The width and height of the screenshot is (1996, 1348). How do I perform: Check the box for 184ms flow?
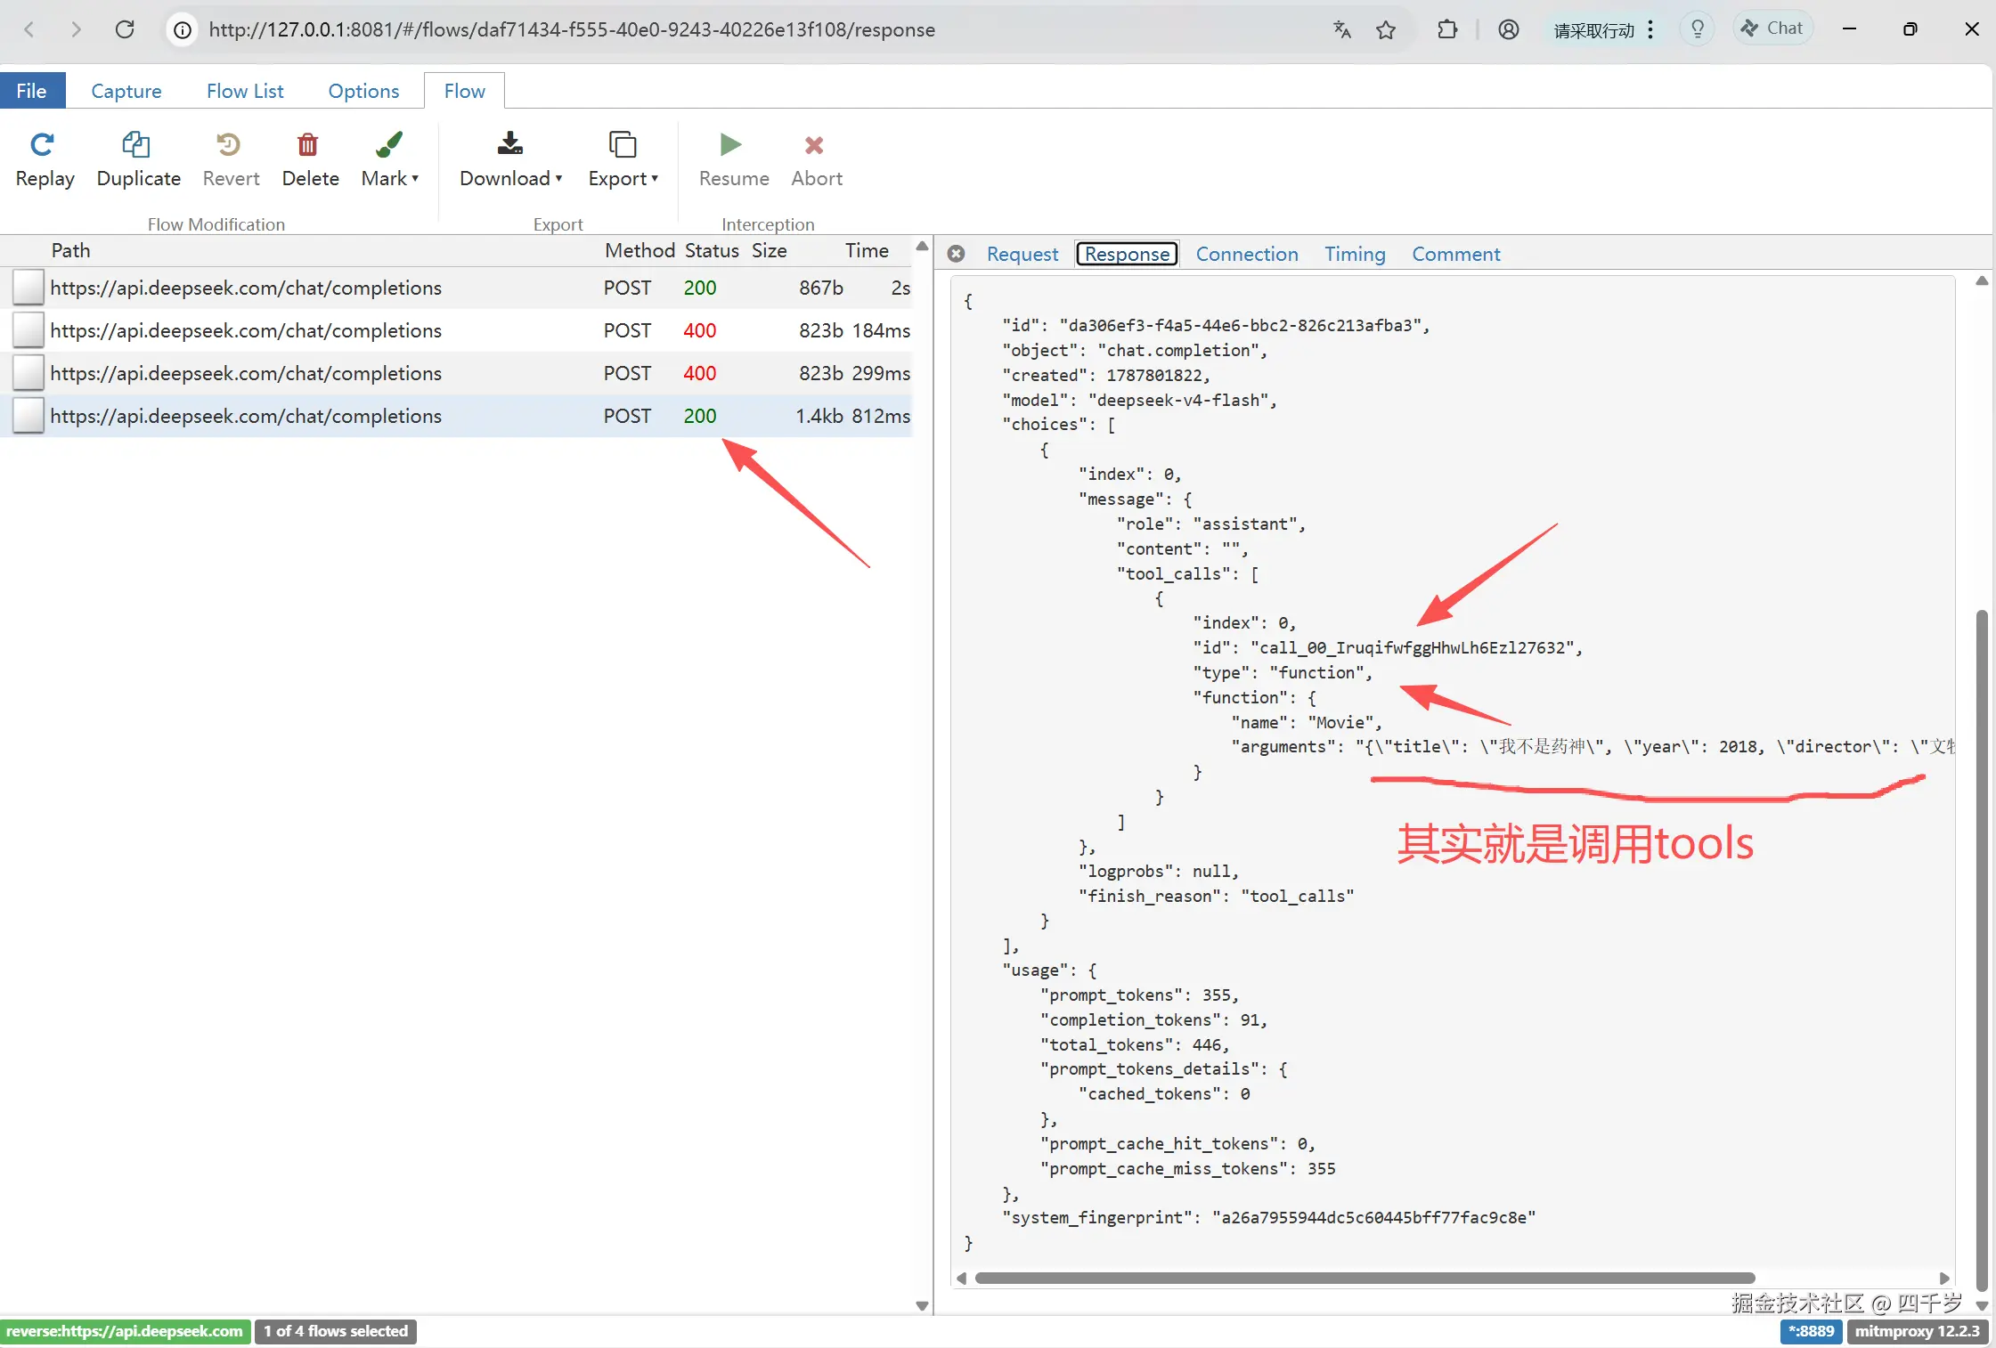coord(29,330)
